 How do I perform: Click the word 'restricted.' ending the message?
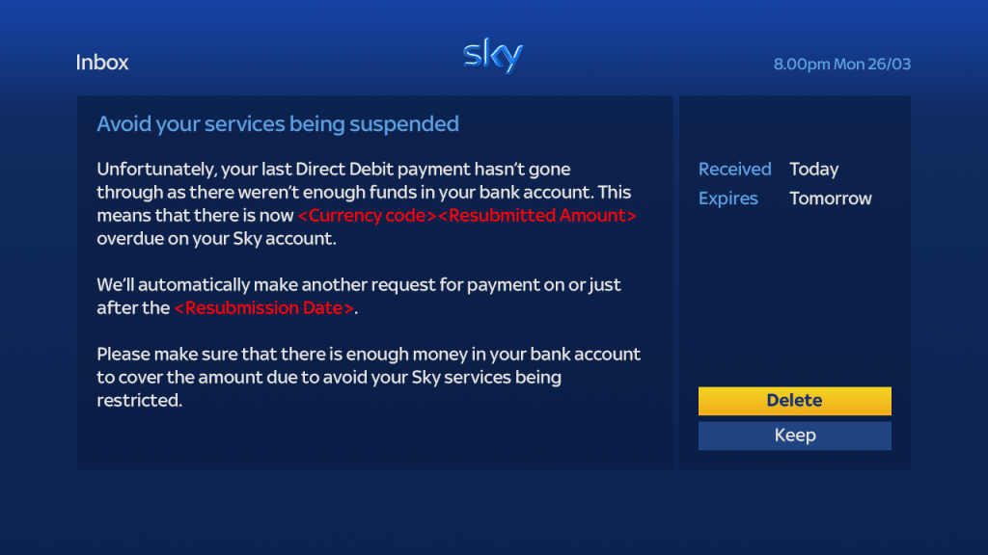(139, 401)
